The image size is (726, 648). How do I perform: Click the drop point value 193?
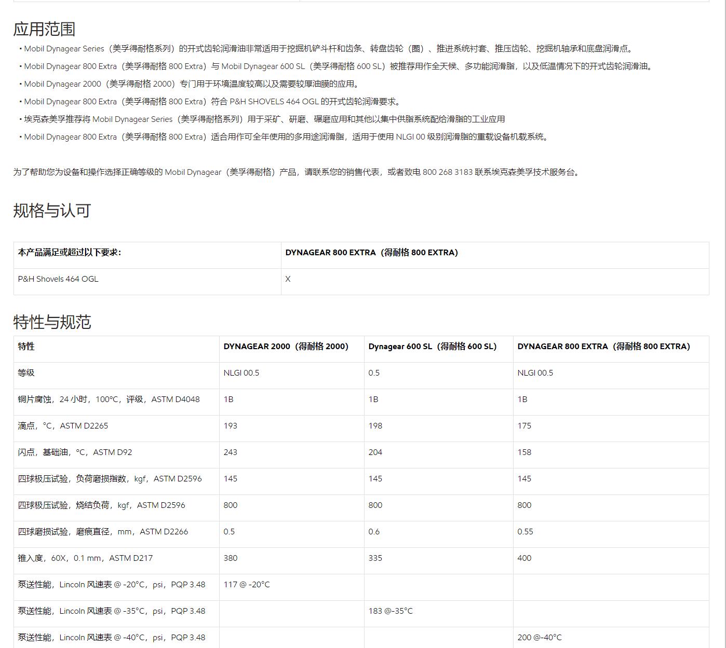(231, 426)
